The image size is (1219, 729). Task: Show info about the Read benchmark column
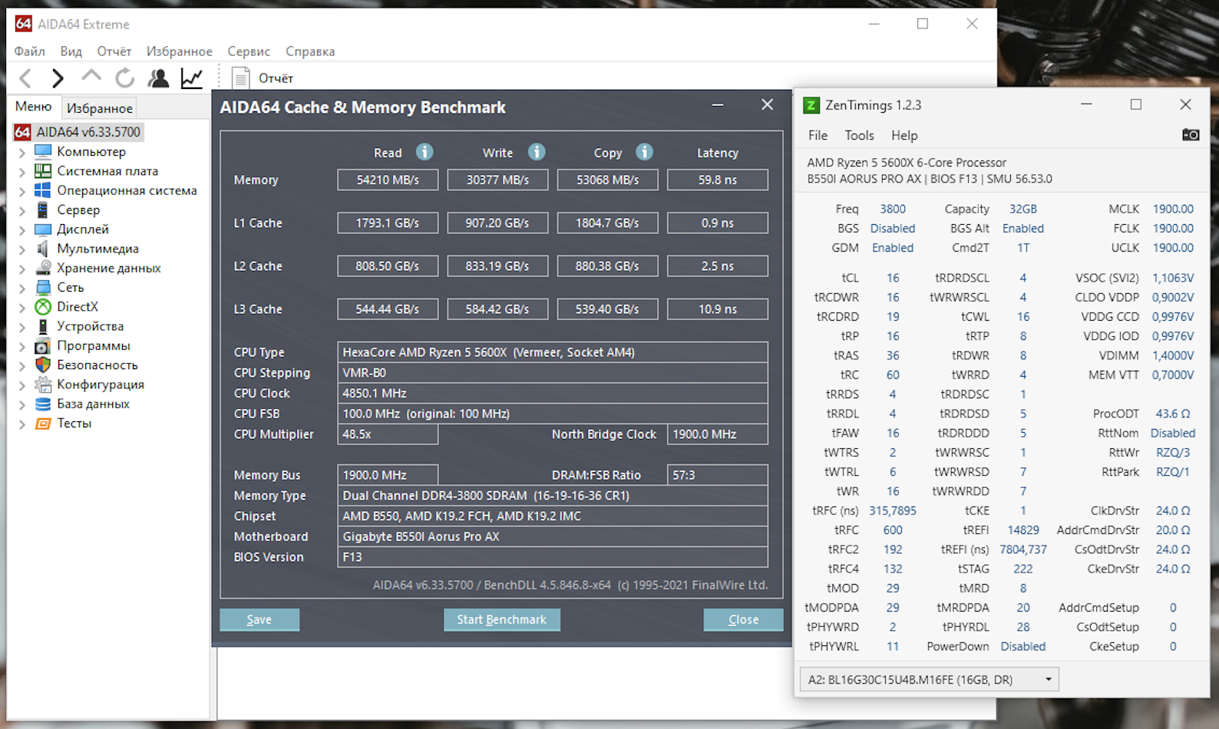(425, 152)
